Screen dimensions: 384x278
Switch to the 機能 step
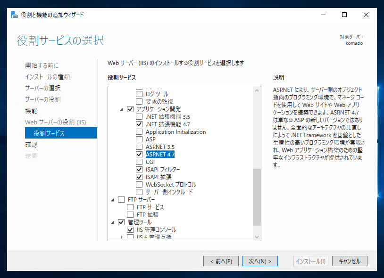tap(31, 111)
